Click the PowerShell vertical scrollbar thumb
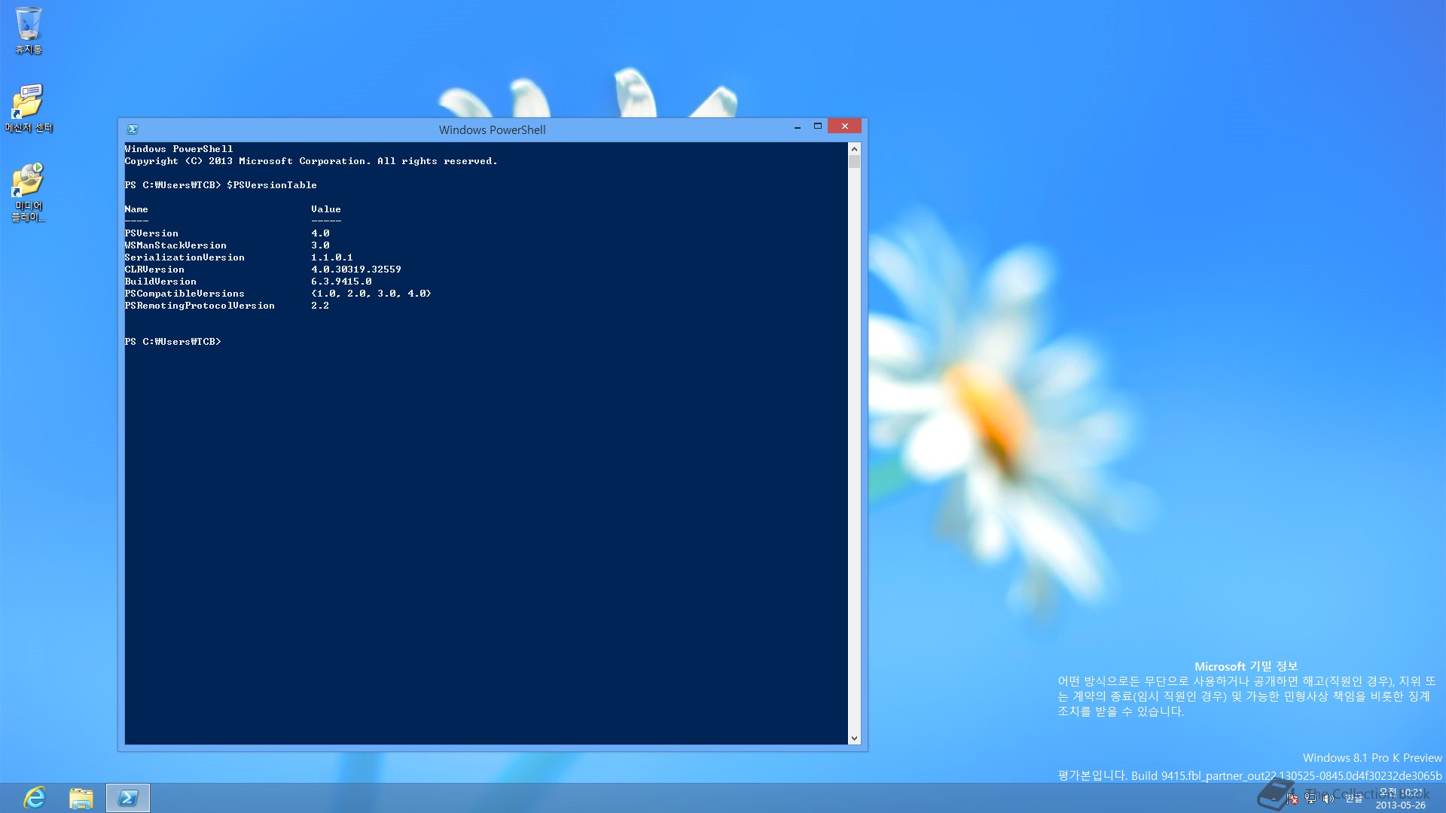 click(854, 161)
